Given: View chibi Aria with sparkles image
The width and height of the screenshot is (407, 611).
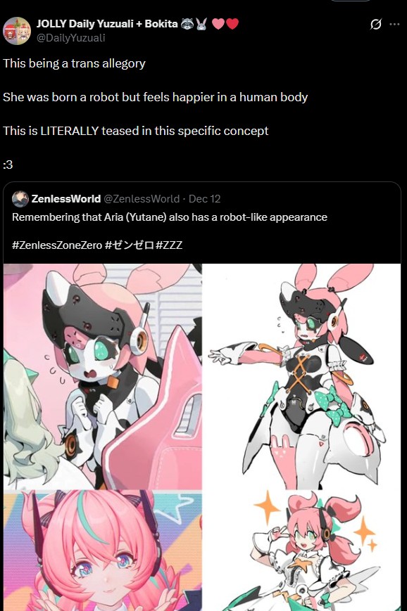Looking at the screenshot, I should 301,551.
